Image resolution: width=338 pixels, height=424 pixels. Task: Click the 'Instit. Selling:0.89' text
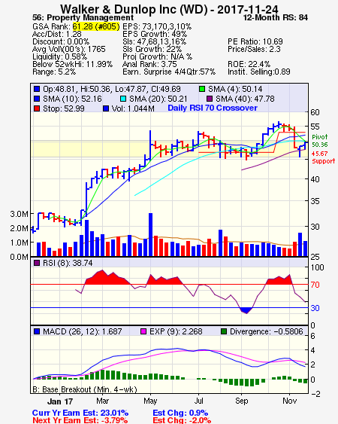point(259,72)
